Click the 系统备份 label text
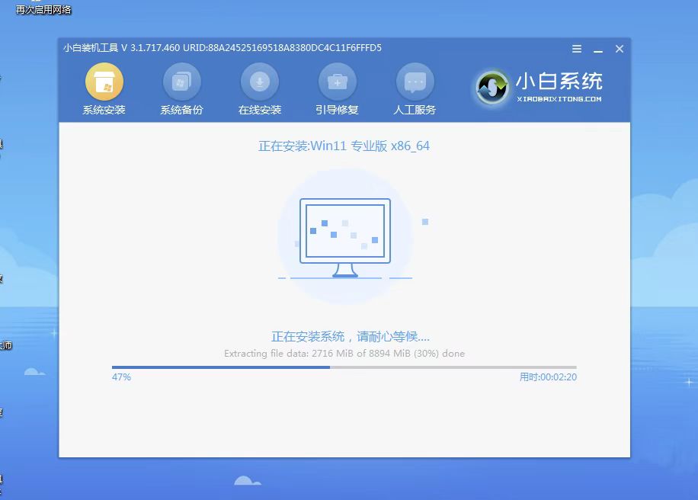This screenshot has height=500, width=698. tap(181, 110)
